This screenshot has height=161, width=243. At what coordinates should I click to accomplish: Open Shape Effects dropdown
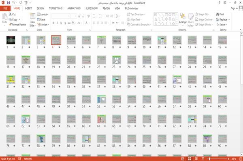[x=204, y=25]
